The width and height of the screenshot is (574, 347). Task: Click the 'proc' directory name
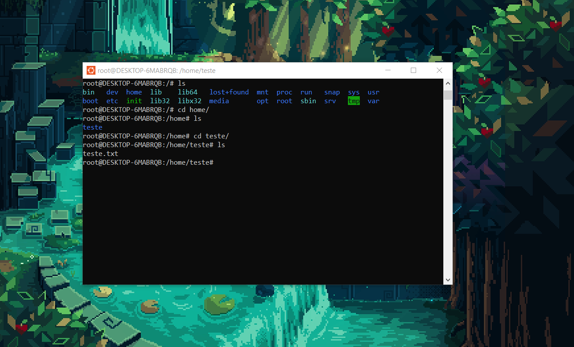click(x=285, y=92)
